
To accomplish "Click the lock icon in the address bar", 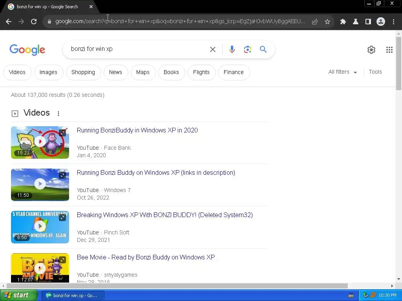I will (x=49, y=22).
